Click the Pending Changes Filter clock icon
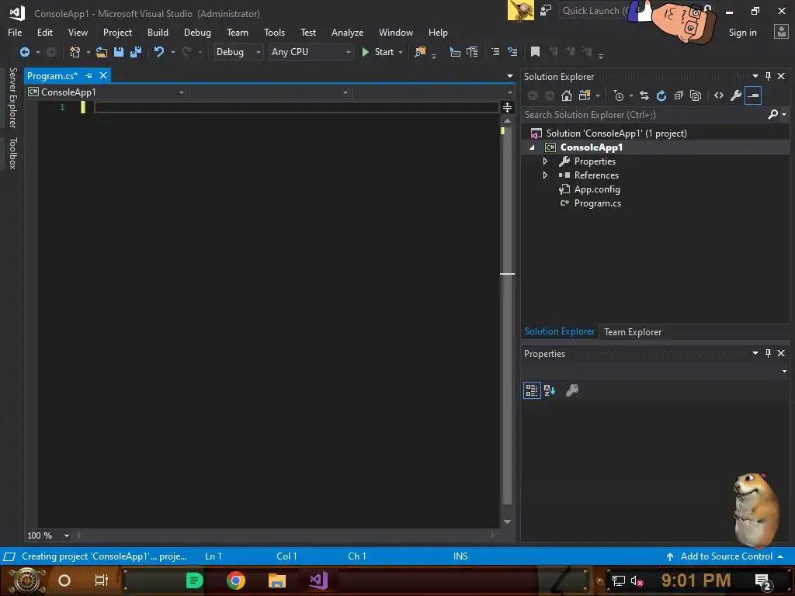The image size is (795, 596). click(619, 95)
